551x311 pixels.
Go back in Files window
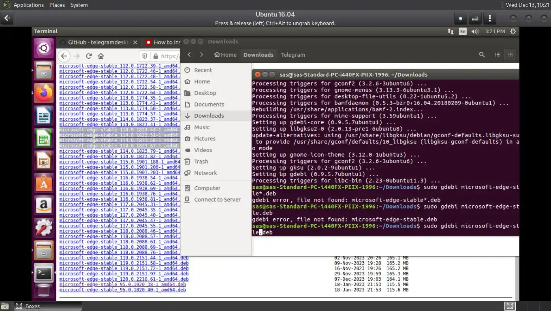(x=189, y=55)
